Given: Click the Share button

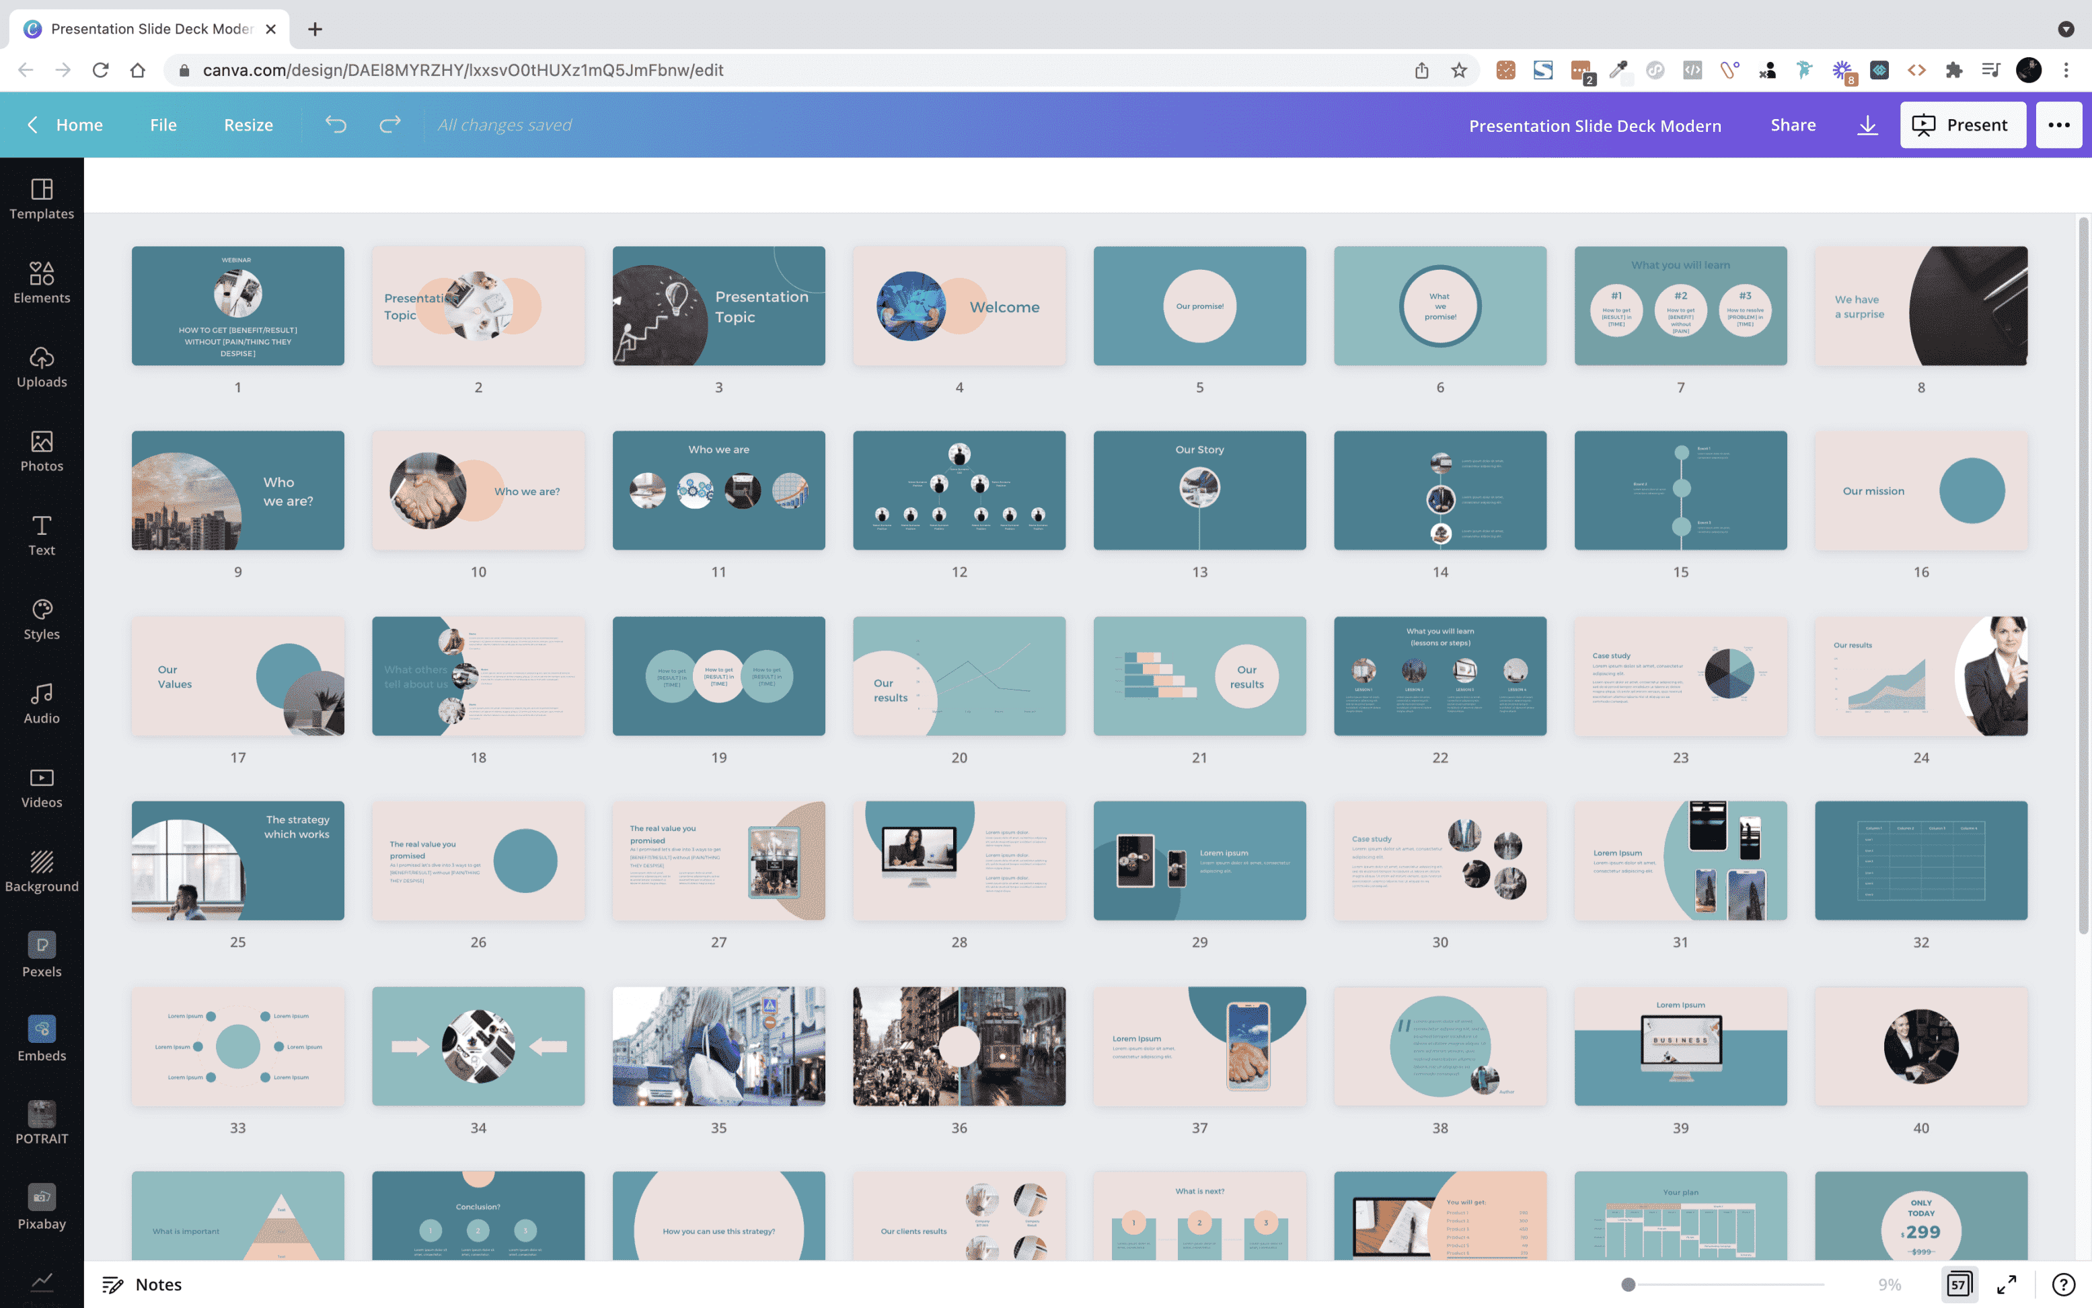Looking at the screenshot, I should point(1793,124).
